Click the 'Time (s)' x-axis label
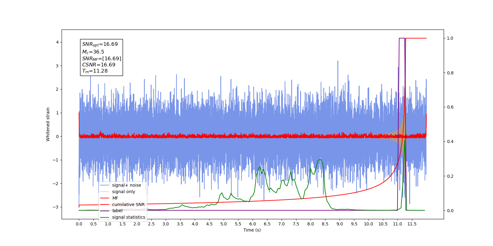Image resolution: width=493 pixels, height=246 pixels. (252, 230)
